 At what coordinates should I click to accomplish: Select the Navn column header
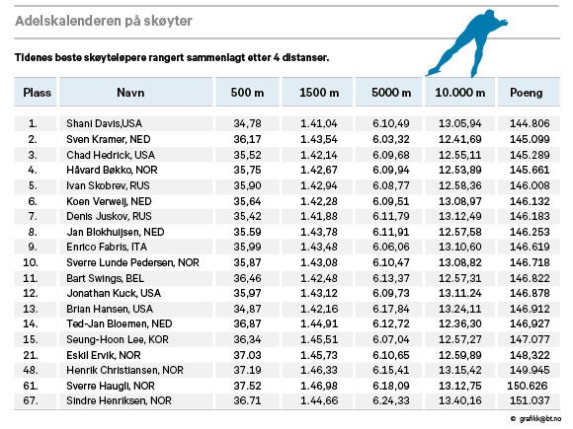[130, 93]
